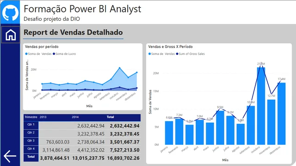Go back with the left arrow icon
This screenshot has height=166, width=296.
tap(10, 156)
